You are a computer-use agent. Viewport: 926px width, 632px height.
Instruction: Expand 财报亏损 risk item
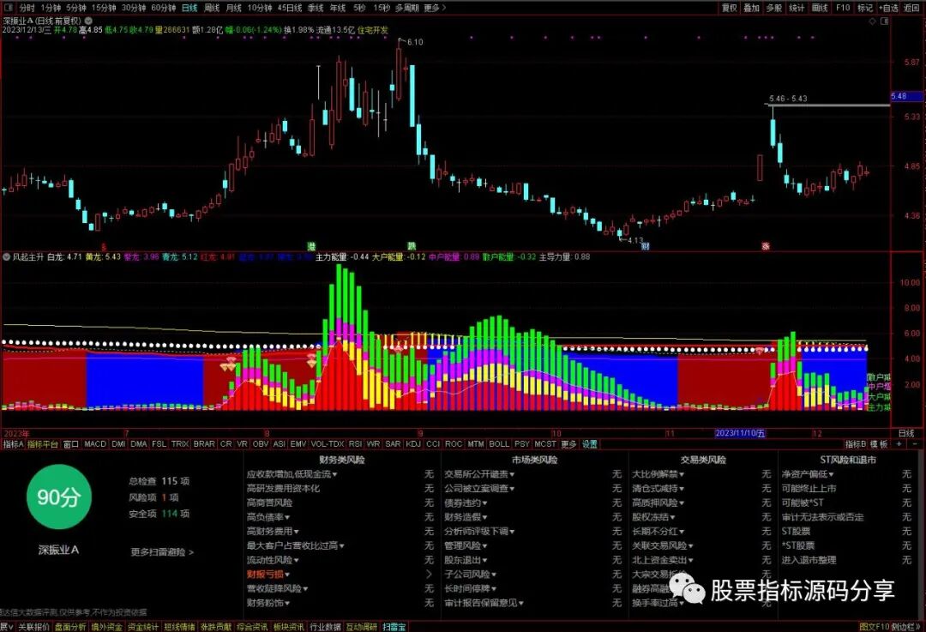268,574
